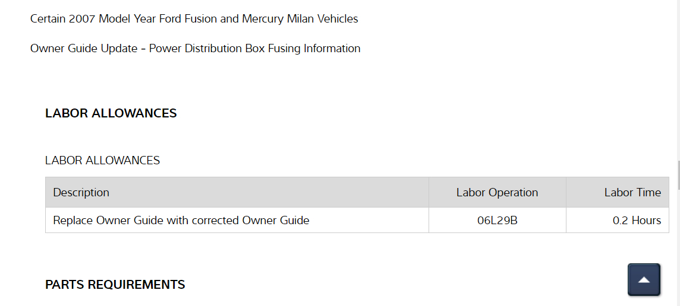The height and width of the screenshot is (306, 680).
Task: Select the Description column header
Action: (x=81, y=193)
